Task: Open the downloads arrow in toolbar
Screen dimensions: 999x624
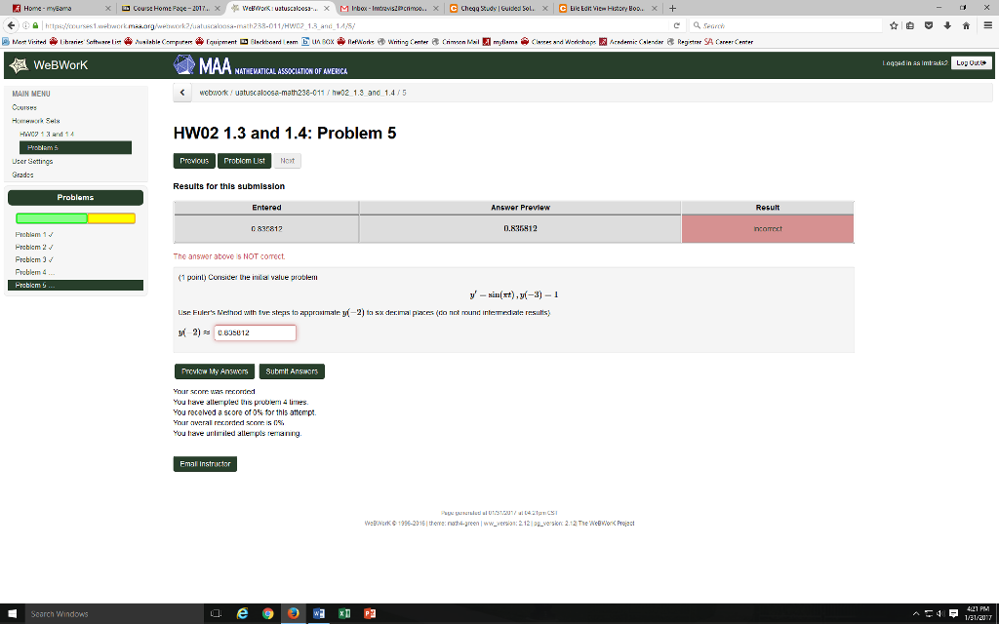Action: (945, 25)
